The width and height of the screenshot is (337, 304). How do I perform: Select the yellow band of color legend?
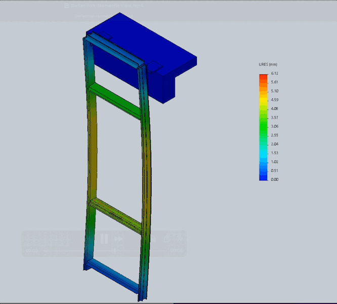click(x=263, y=103)
